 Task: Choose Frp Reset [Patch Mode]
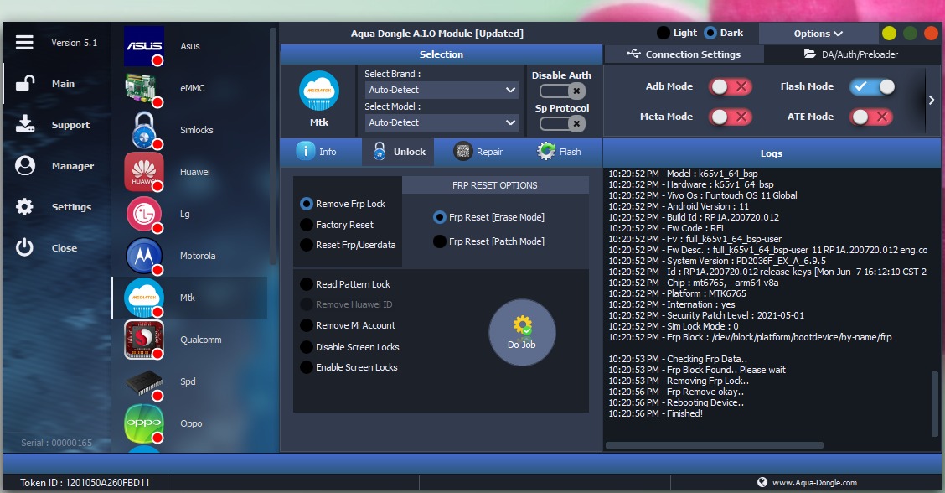(488, 241)
